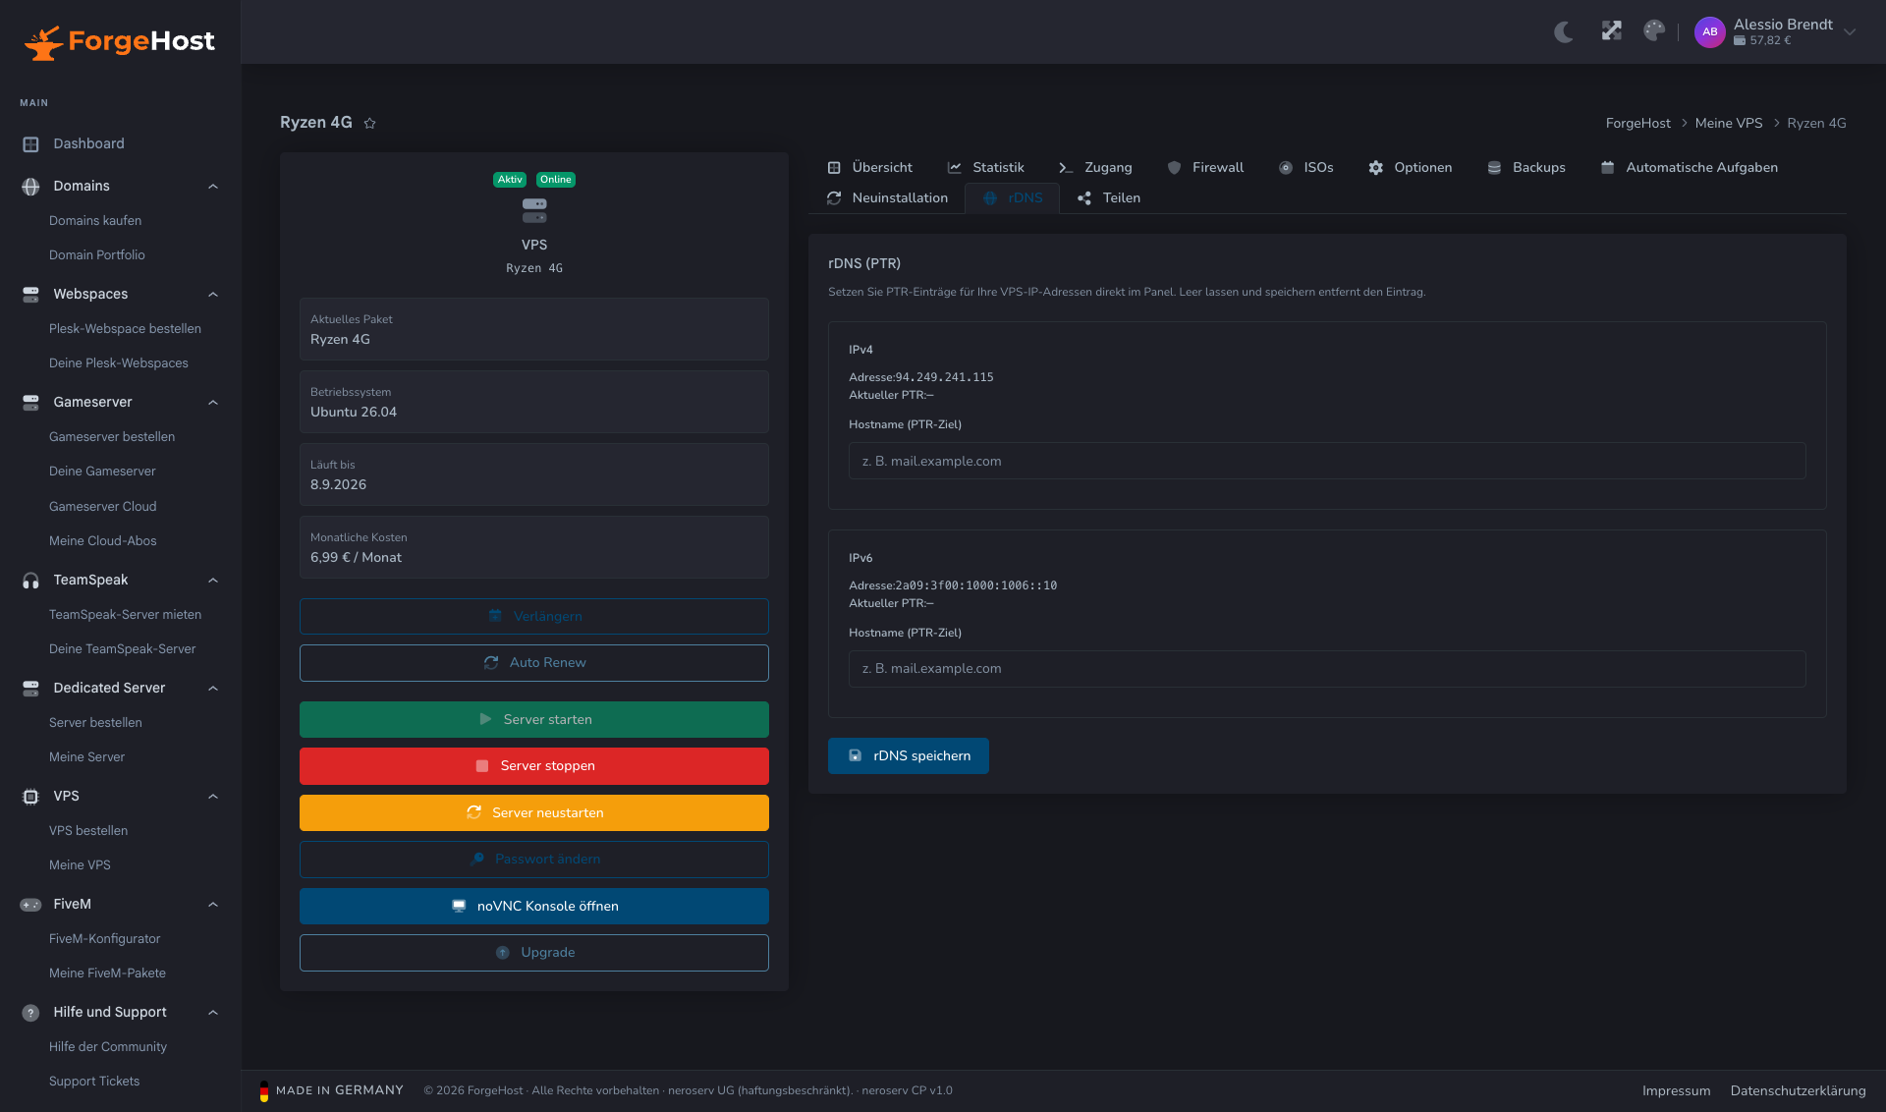The image size is (1886, 1112).
Task: Click the FiveM gamepad icon
Action: click(x=30, y=905)
